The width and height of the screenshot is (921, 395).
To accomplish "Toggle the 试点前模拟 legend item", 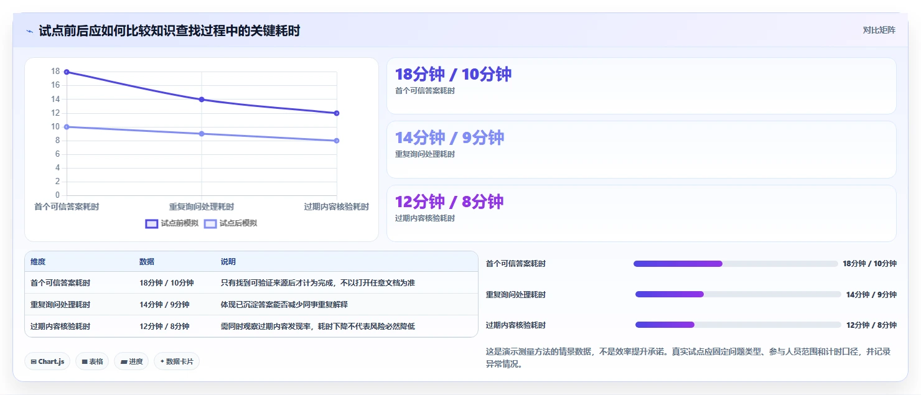I will pyautogui.click(x=172, y=223).
